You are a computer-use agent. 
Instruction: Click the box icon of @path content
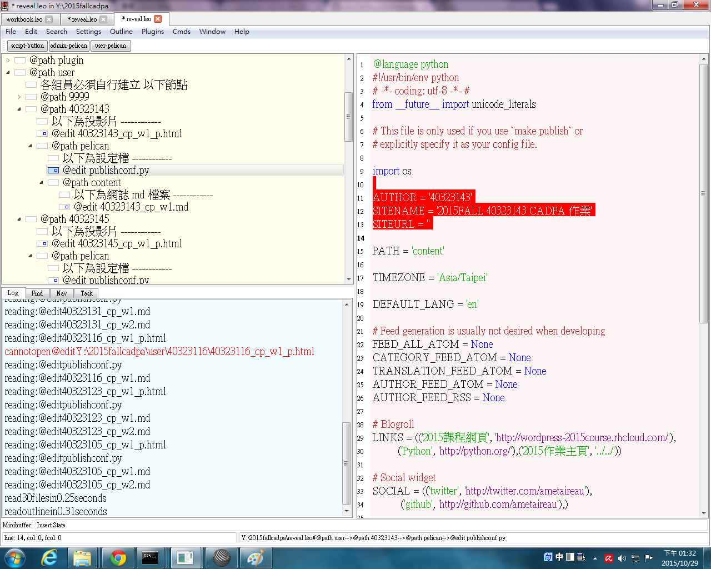pos(53,182)
